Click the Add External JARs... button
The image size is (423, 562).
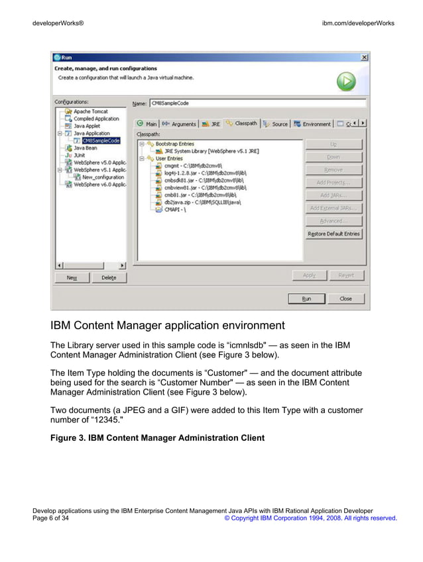(x=334, y=208)
